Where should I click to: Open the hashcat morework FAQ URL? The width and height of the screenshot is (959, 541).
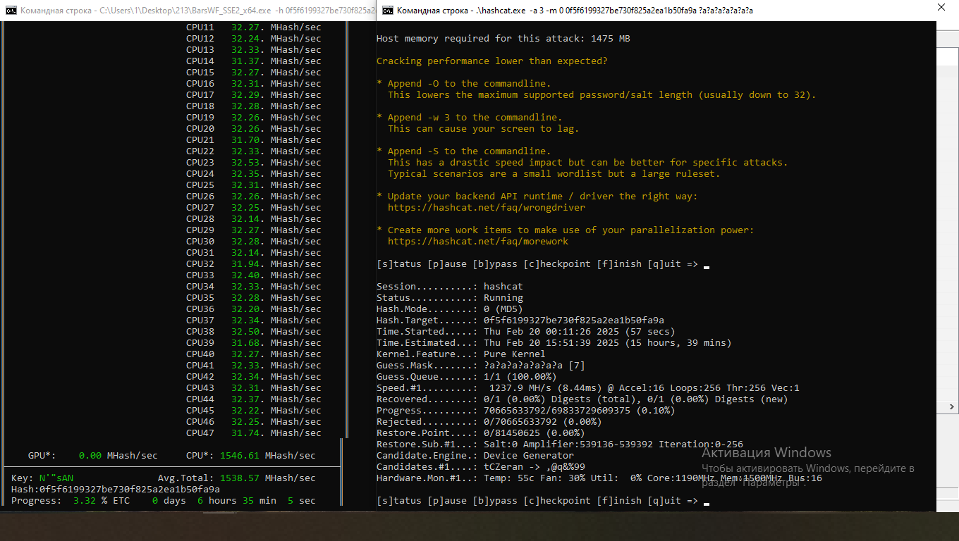click(477, 242)
